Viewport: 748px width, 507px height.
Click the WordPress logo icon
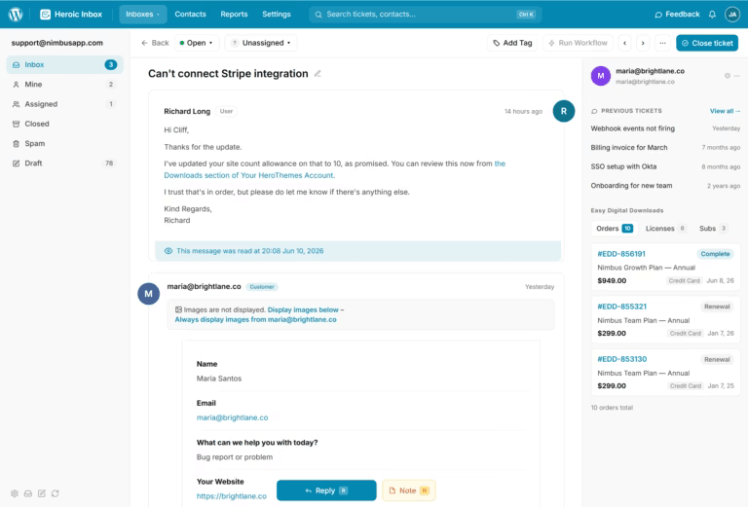pyautogui.click(x=16, y=15)
